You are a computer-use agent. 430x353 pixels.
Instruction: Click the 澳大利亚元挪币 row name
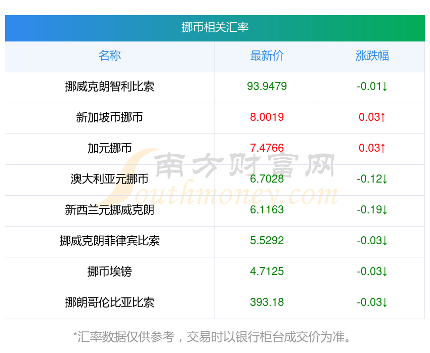tap(110, 179)
